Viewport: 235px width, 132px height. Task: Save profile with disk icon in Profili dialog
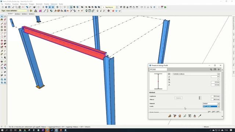(215, 69)
